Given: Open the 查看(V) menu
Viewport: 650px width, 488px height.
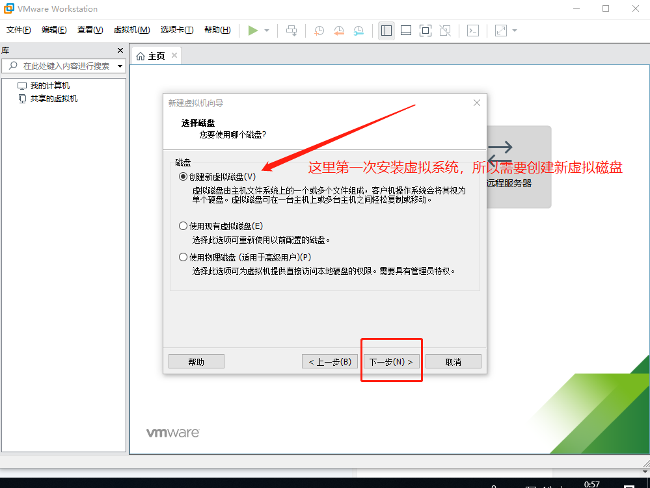Looking at the screenshot, I should point(90,30).
